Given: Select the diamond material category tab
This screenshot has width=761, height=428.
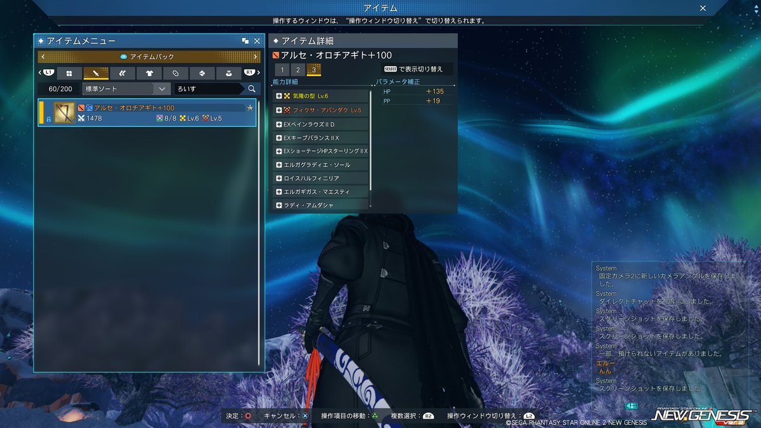Looking at the screenshot, I should coord(202,73).
